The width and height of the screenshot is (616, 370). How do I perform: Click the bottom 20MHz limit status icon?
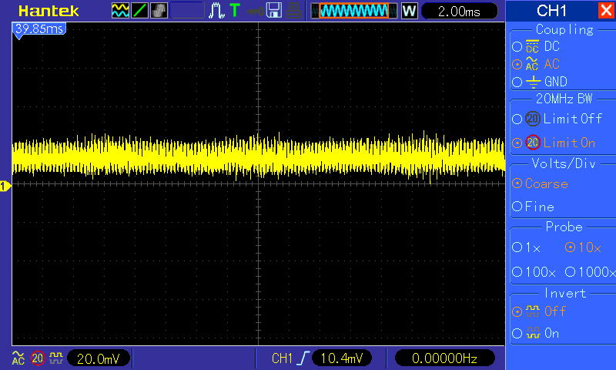38,358
